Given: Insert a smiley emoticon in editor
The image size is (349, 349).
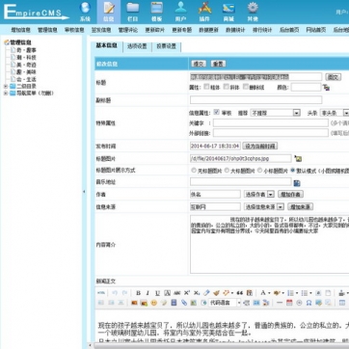Looking at the screenshot, I should coord(154,303).
